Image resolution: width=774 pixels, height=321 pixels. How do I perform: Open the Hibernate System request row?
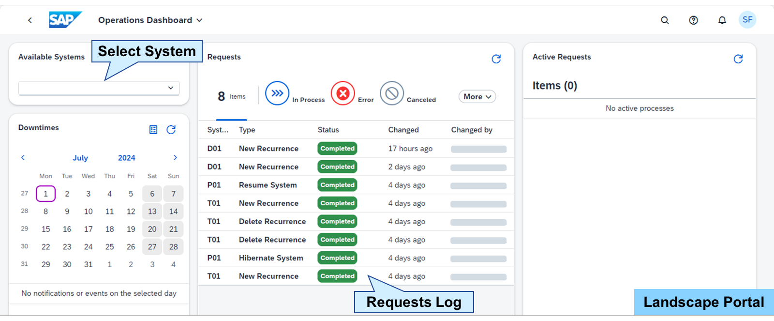pos(356,258)
